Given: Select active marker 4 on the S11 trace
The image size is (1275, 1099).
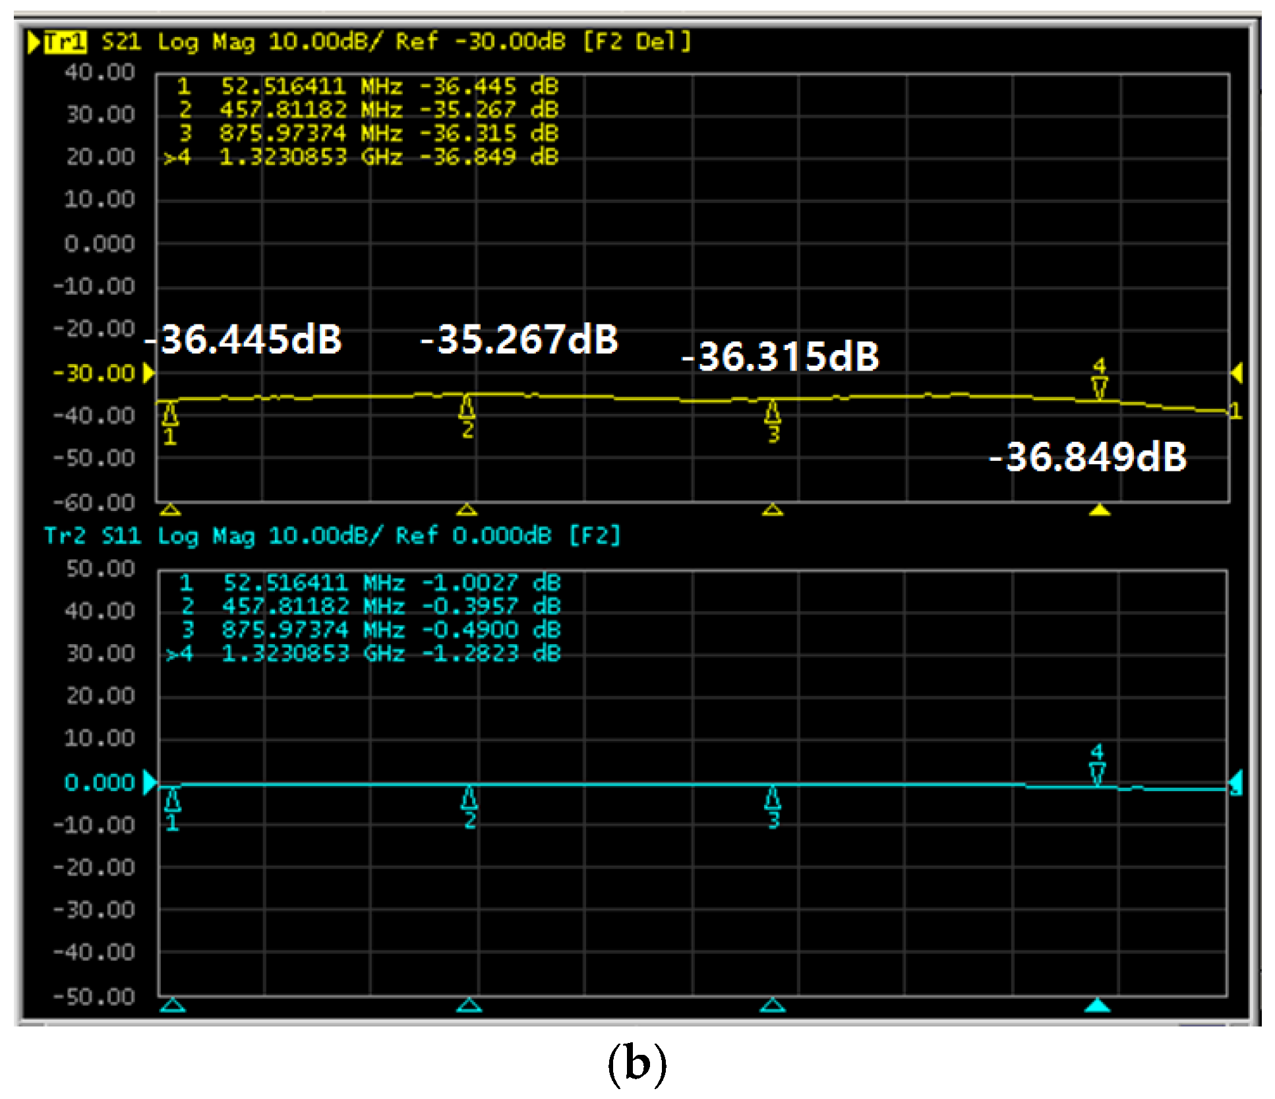Looking at the screenshot, I should [1097, 773].
